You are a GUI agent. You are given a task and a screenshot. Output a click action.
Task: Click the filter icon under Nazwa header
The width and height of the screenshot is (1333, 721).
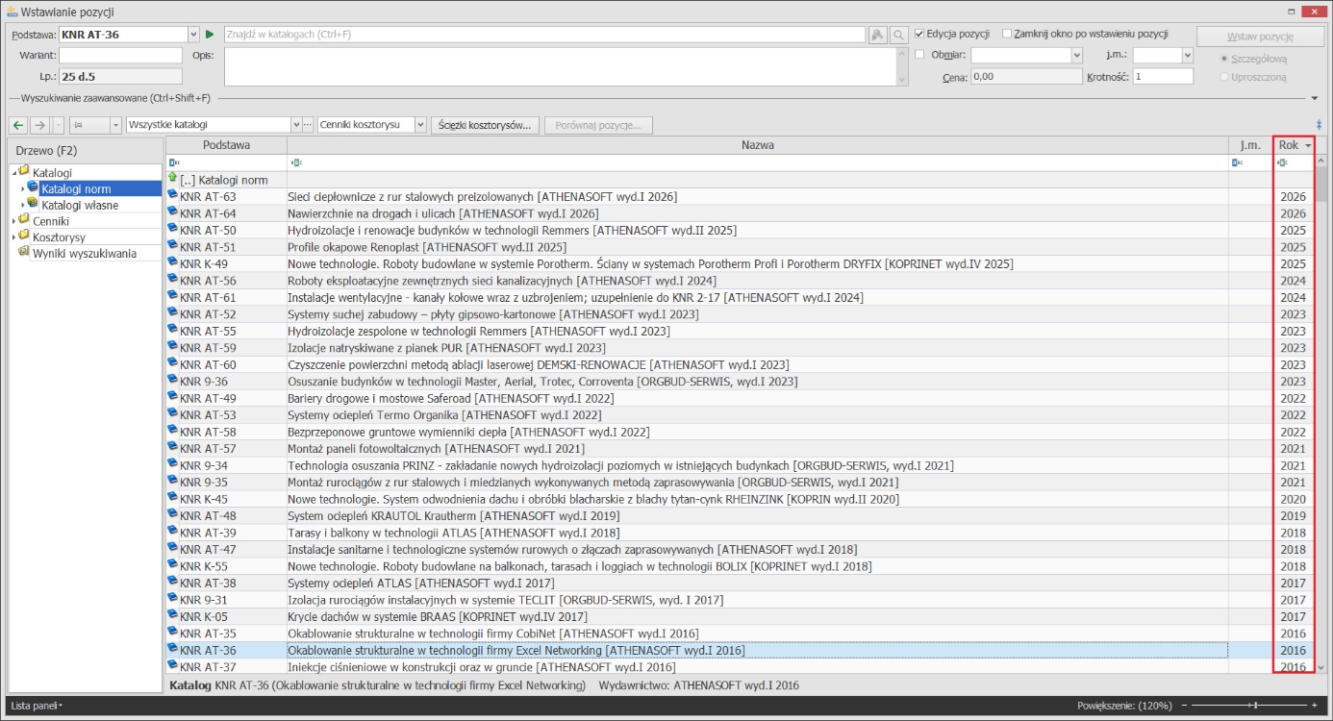click(x=295, y=162)
